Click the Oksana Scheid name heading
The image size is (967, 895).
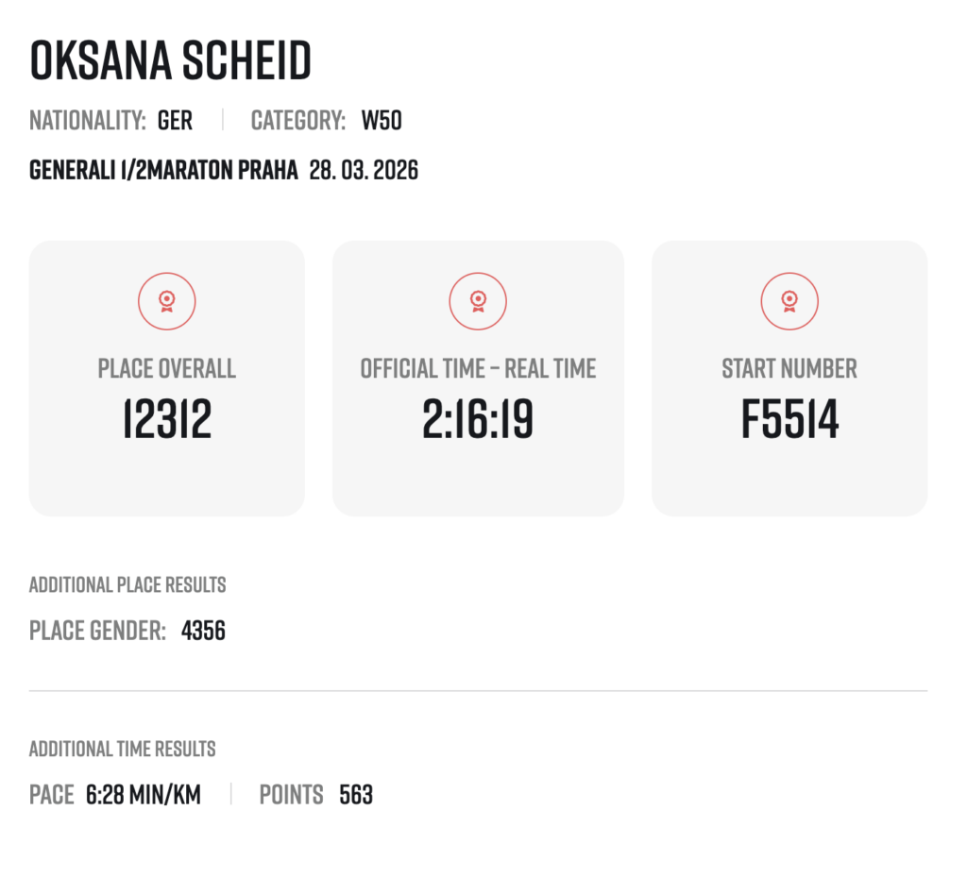coord(171,61)
